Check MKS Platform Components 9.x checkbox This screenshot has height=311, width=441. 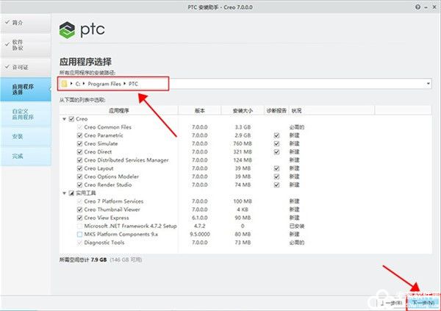[x=79, y=234]
